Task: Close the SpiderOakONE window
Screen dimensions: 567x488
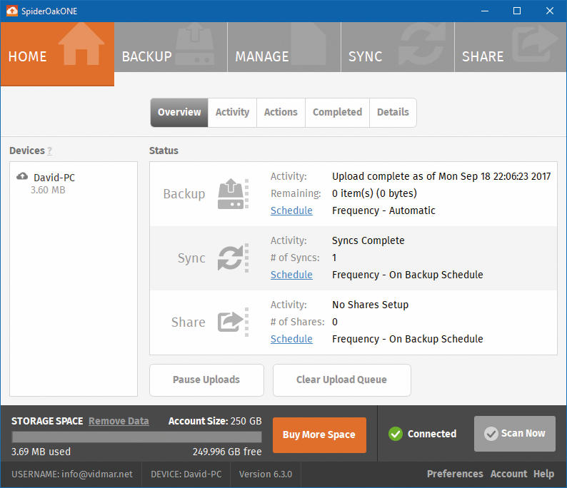Action: [x=550, y=11]
